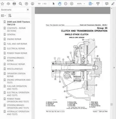Open STEERING/BRAKES OPERATION AND TESTS bookmark
116x119 pixels.
tap(18, 107)
